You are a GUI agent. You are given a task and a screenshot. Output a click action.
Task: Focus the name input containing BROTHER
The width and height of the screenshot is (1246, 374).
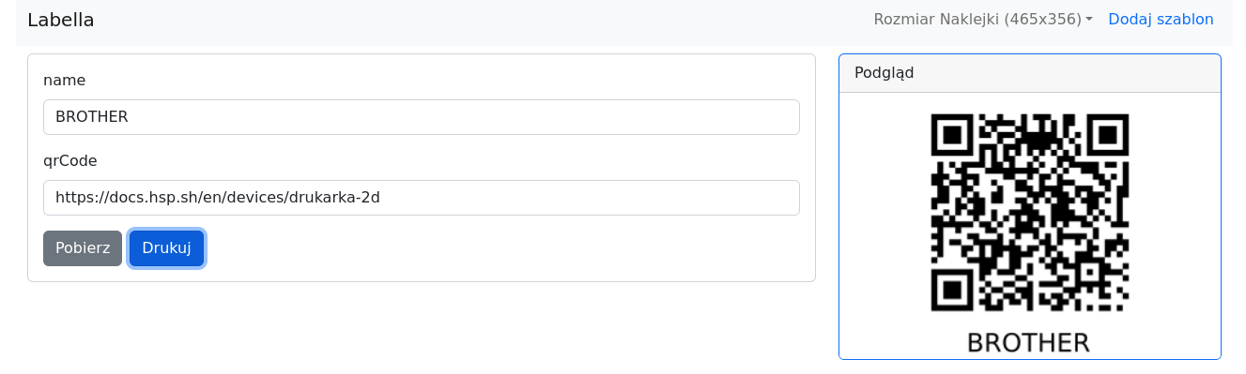click(x=422, y=117)
